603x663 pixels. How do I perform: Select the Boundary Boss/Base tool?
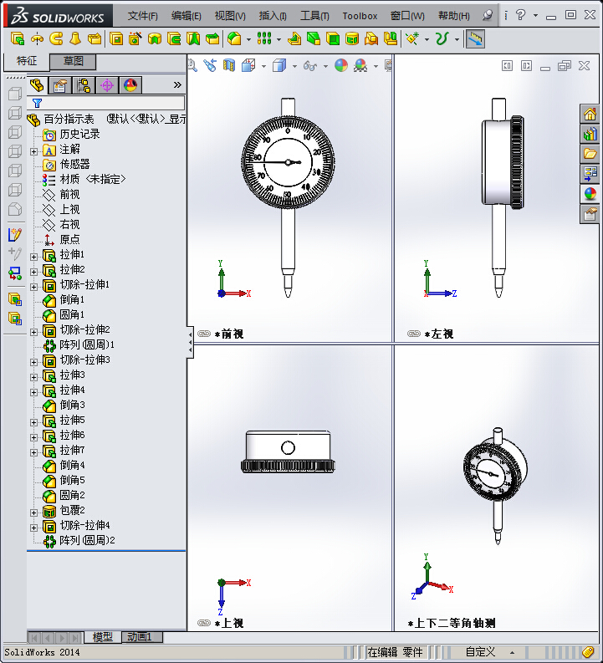point(95,39)
